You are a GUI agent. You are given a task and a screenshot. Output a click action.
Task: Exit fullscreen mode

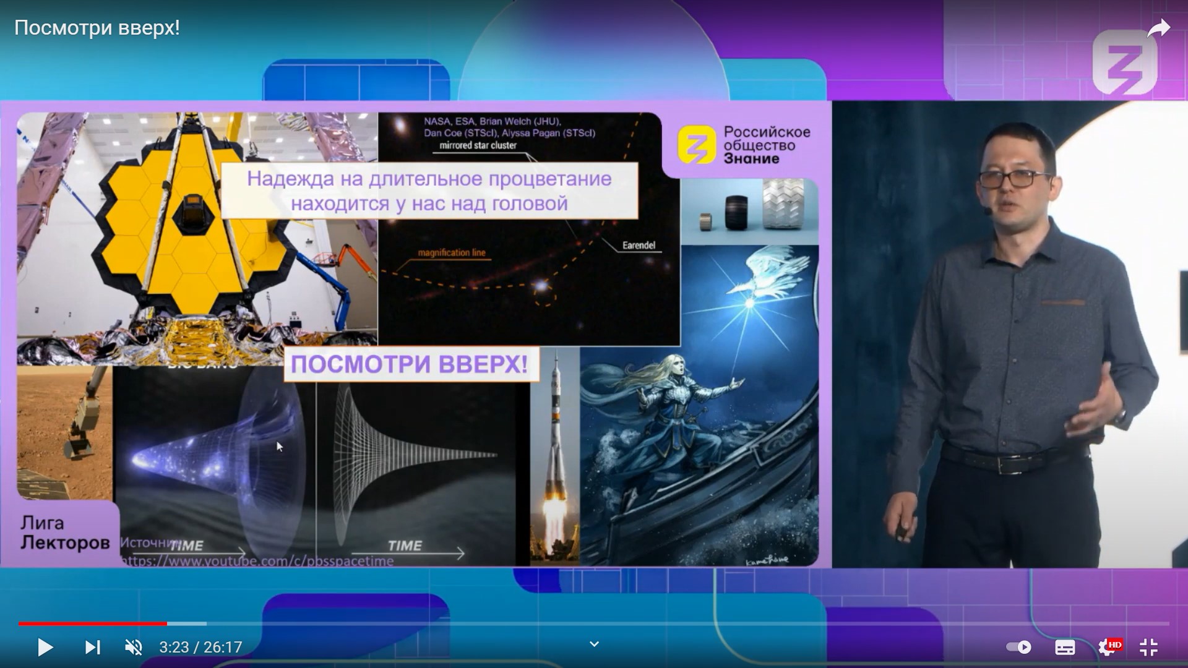click(1148, 647)
